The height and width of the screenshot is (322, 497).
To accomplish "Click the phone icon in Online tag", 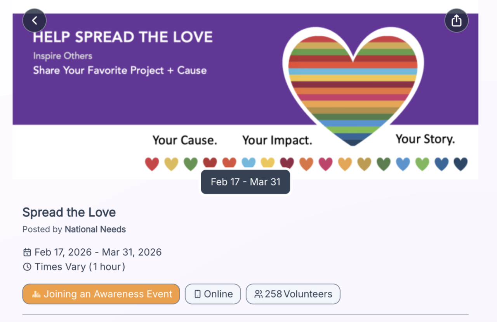I will tap(198, 294).
